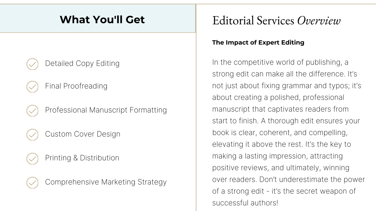
Task: Click "The Impact of Expert Editing" subheading
Action: 258,42
